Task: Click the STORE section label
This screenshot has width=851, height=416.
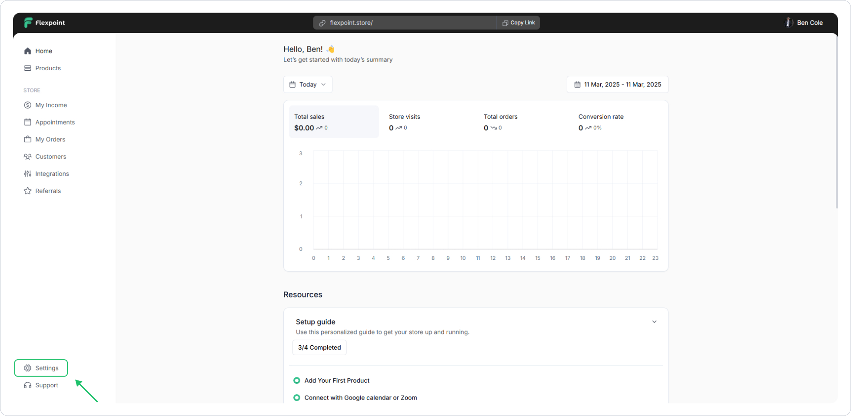Action: pyautogui.click(x=32, y=90)
